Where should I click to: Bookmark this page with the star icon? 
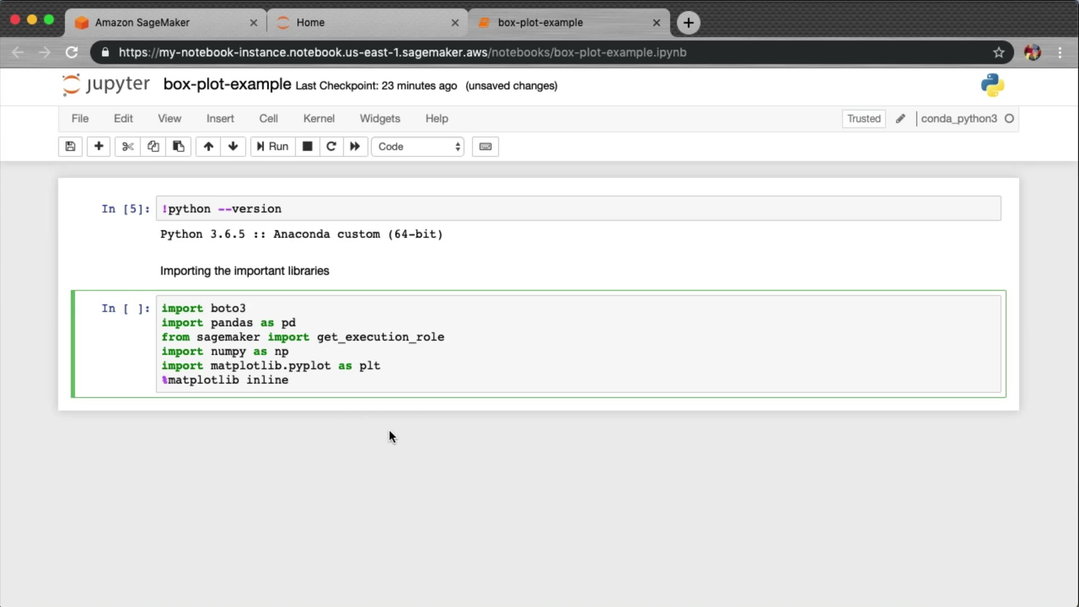[999, 52]
